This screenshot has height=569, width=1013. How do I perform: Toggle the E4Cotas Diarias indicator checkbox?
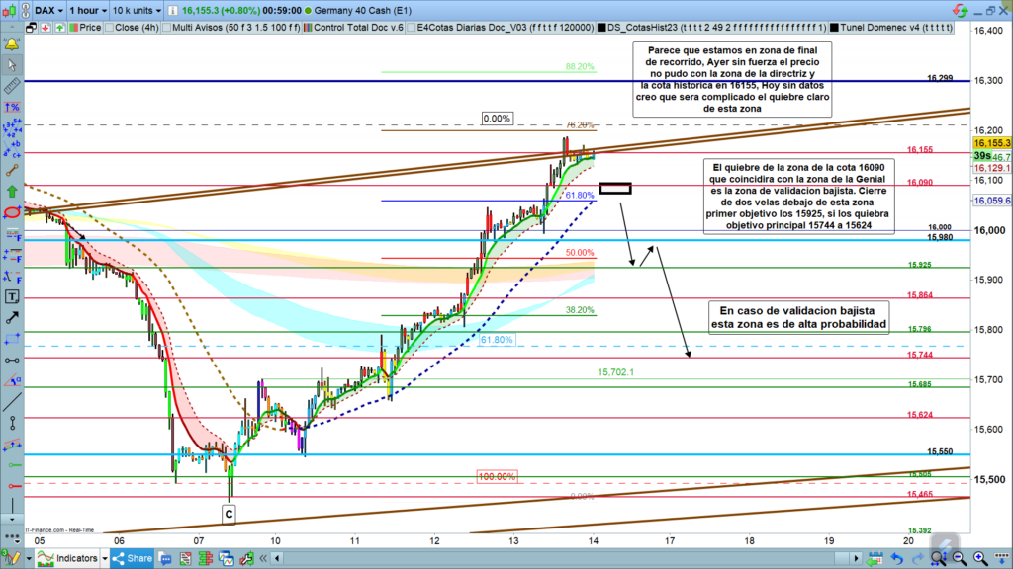click(x=412, y=27)
